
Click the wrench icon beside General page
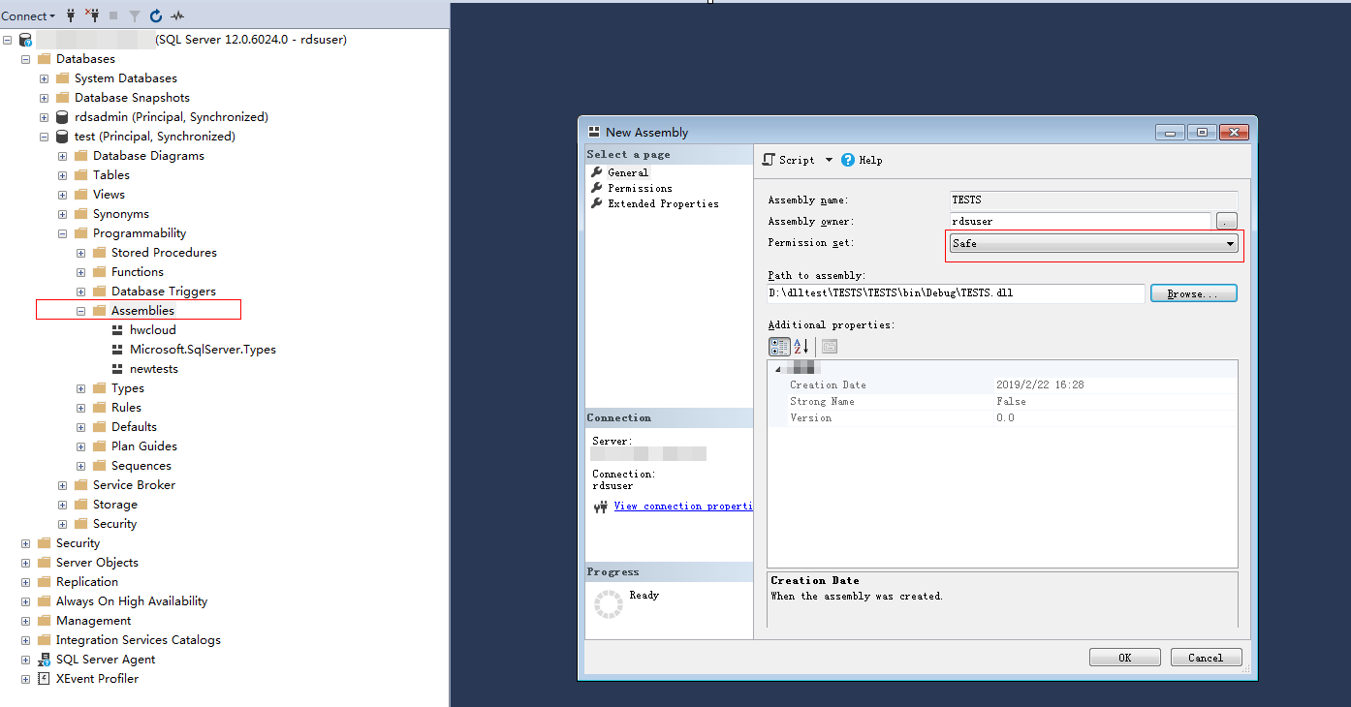(597, 172)
